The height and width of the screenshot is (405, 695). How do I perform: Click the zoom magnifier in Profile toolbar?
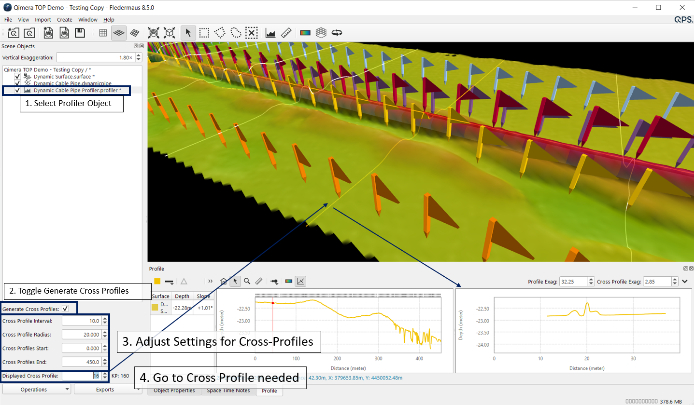(247, 281)
